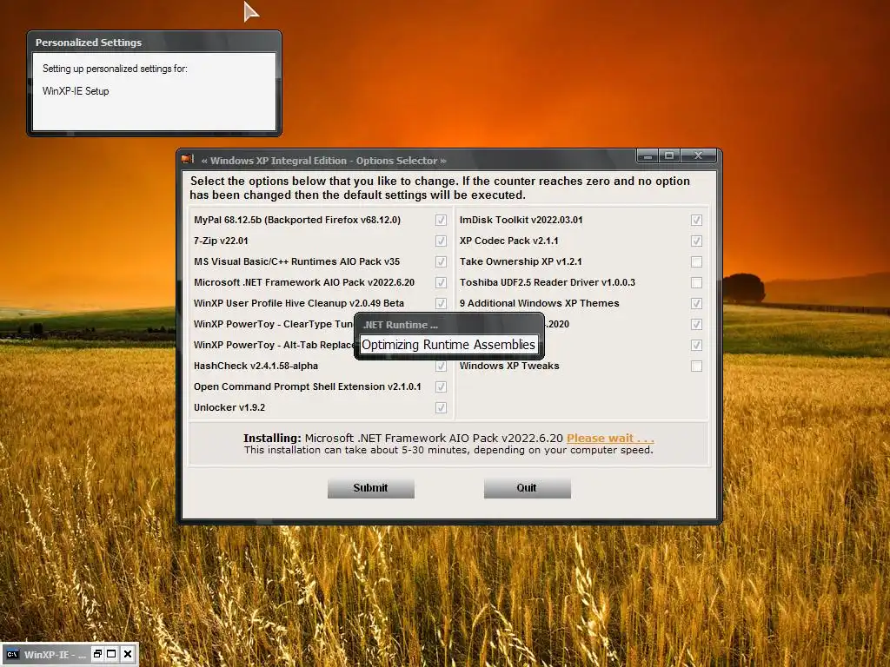Click 'Microsoft .NET Framework AIO Pack v2022.6.20' option label
Image resolution: width=890 pixels, height=667 pixels.
pyautogui.click(x=303, y=282)
